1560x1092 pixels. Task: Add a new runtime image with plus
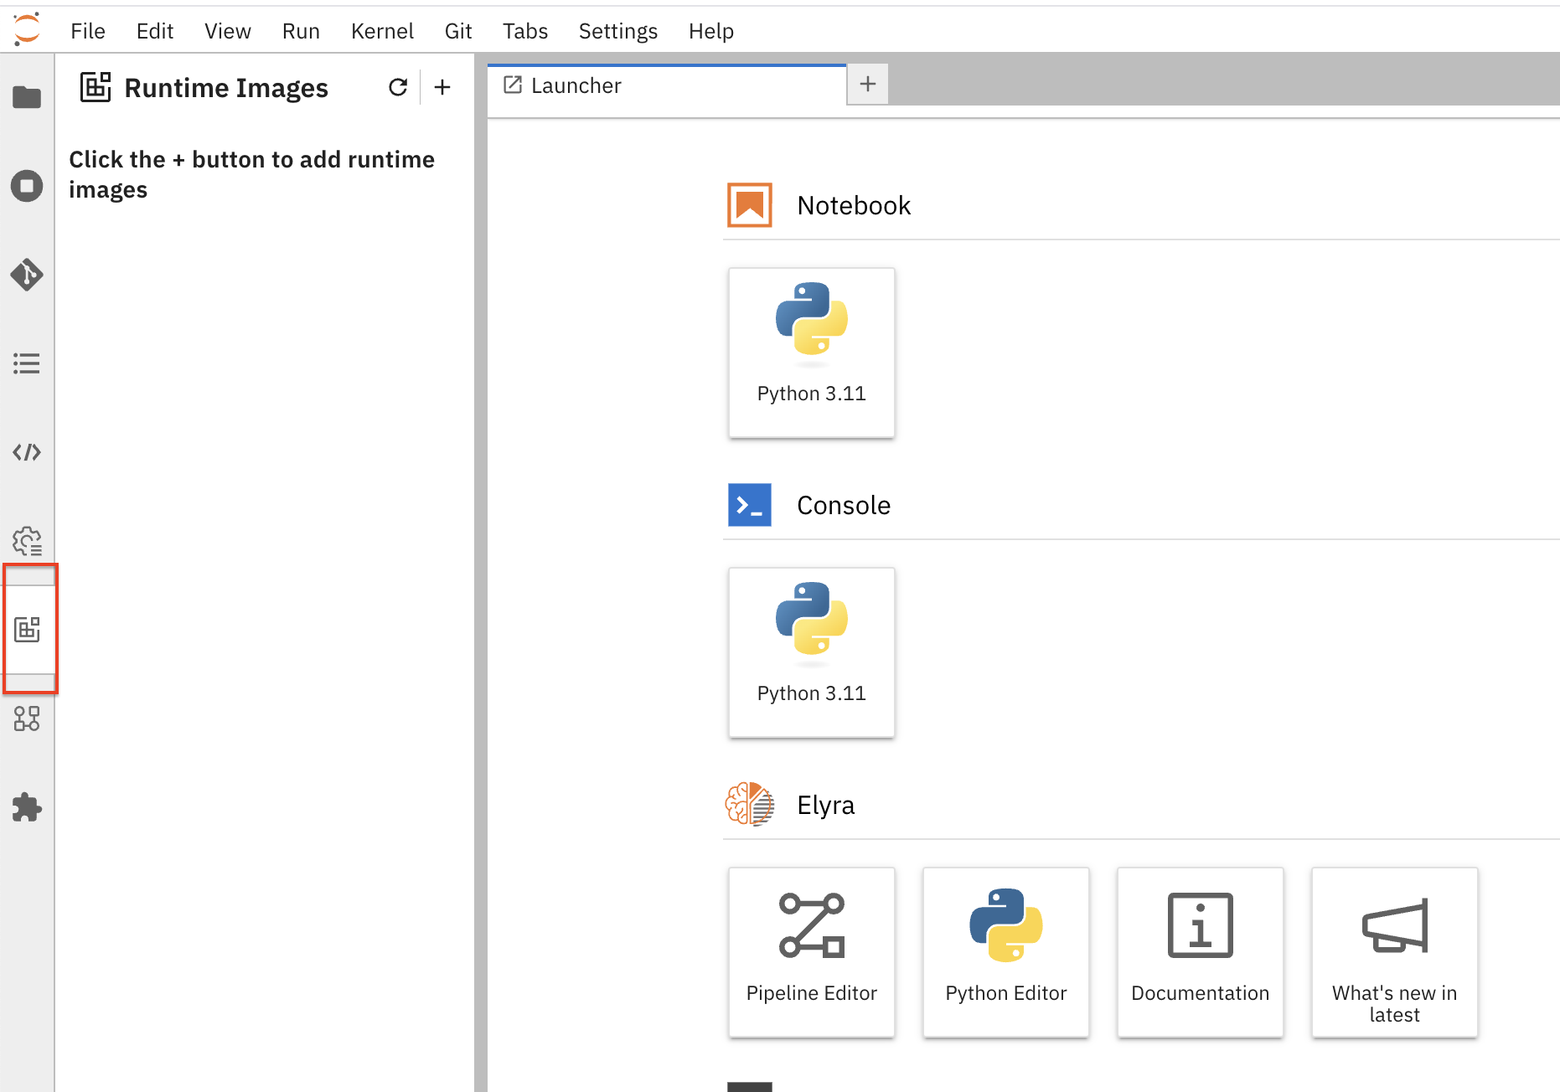pos(442,87)
